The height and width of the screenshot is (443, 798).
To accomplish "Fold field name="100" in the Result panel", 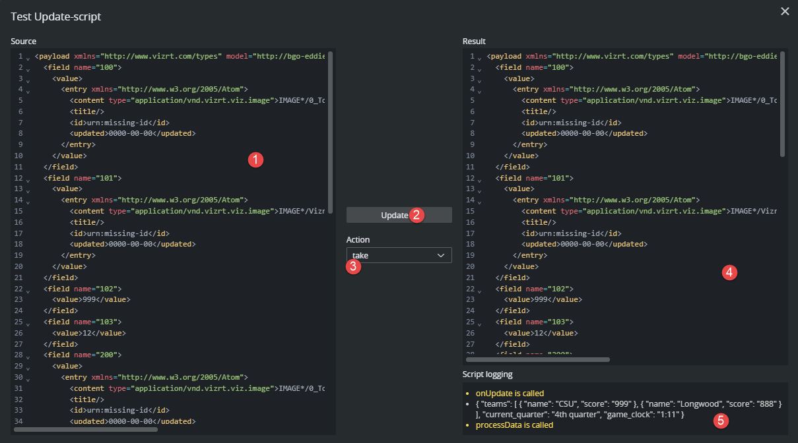I will coord(479,69).
